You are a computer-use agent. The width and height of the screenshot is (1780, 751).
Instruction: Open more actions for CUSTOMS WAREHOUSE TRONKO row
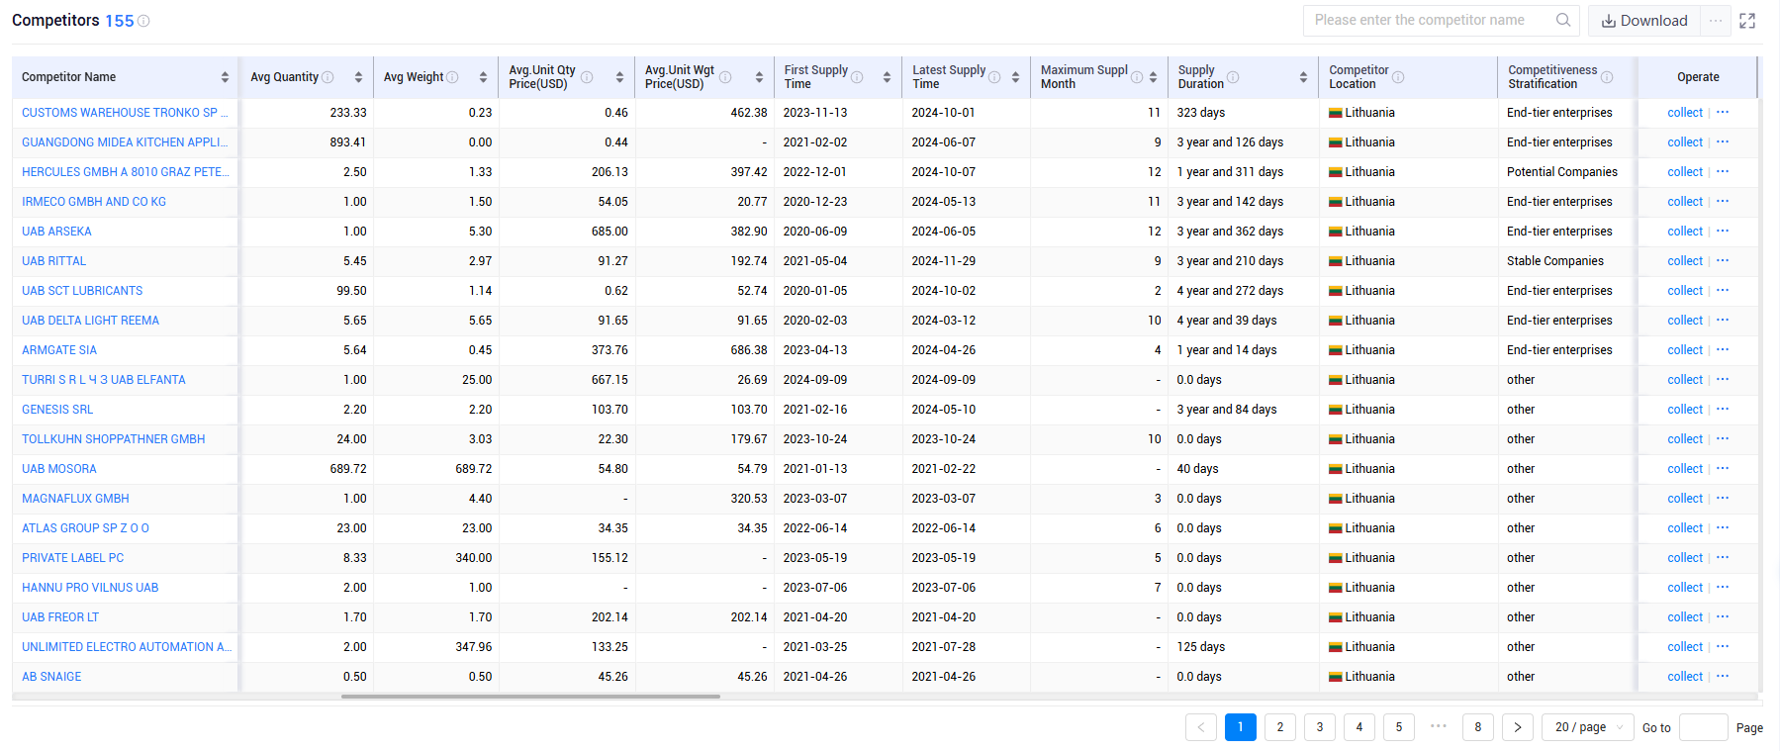[x=1723, y=112]
